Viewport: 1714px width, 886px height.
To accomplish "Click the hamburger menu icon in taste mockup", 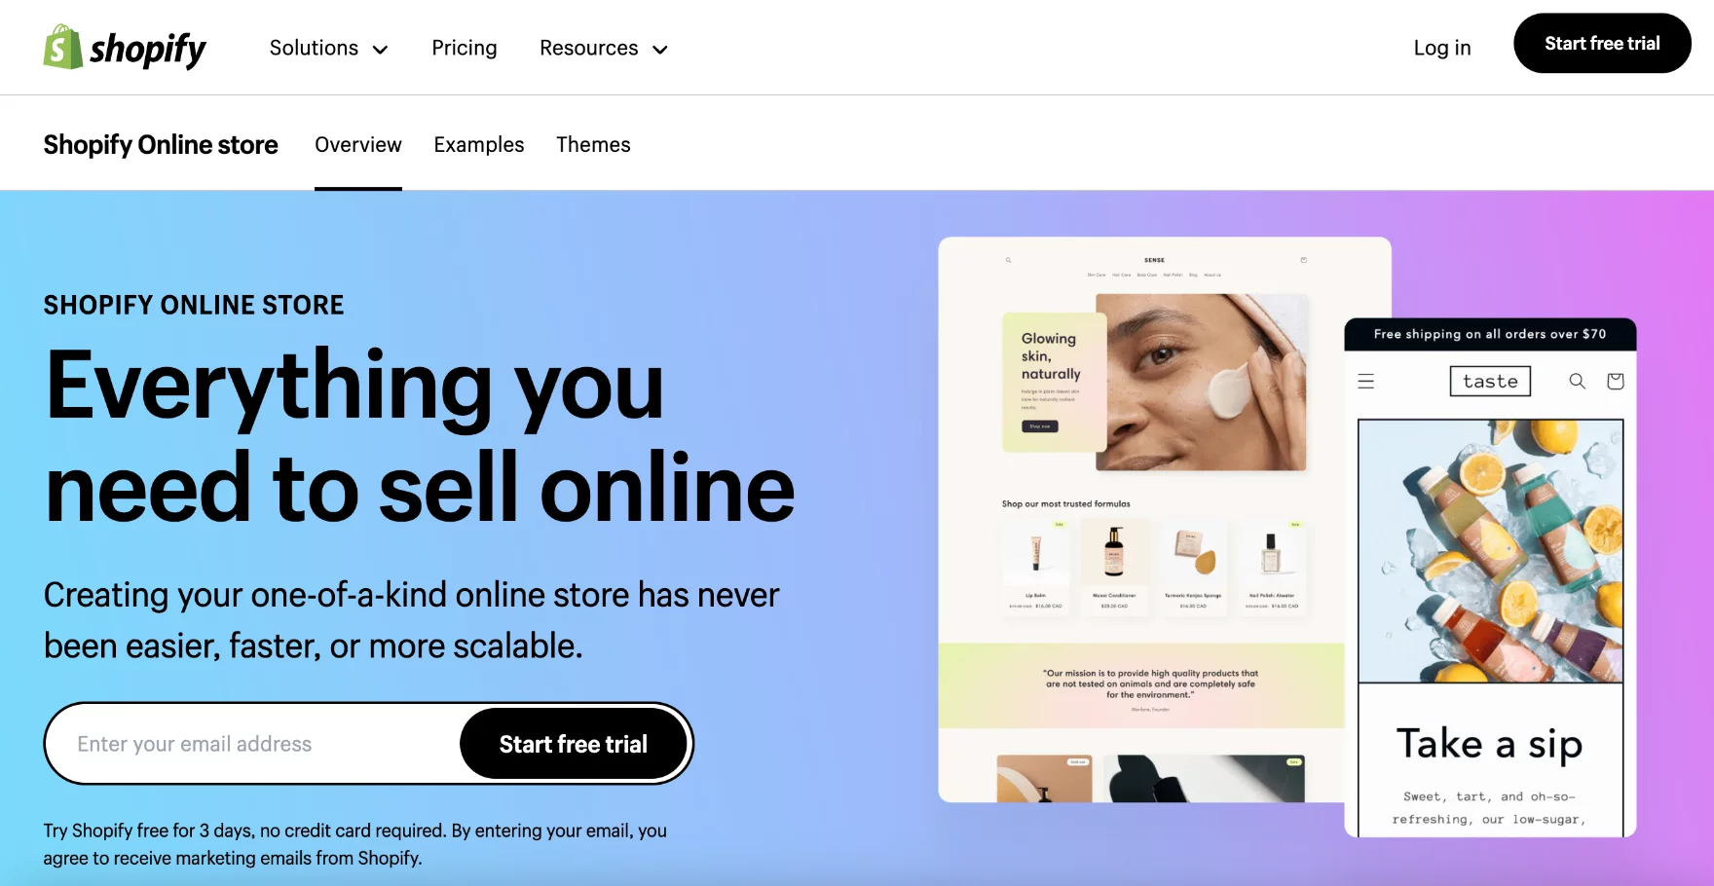I will [x=1366, y=382].
